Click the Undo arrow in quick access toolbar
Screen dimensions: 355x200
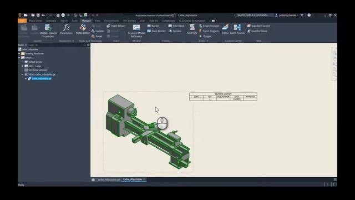click(43, 15)
